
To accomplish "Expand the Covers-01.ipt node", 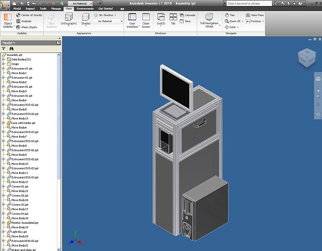I will 4,186.
